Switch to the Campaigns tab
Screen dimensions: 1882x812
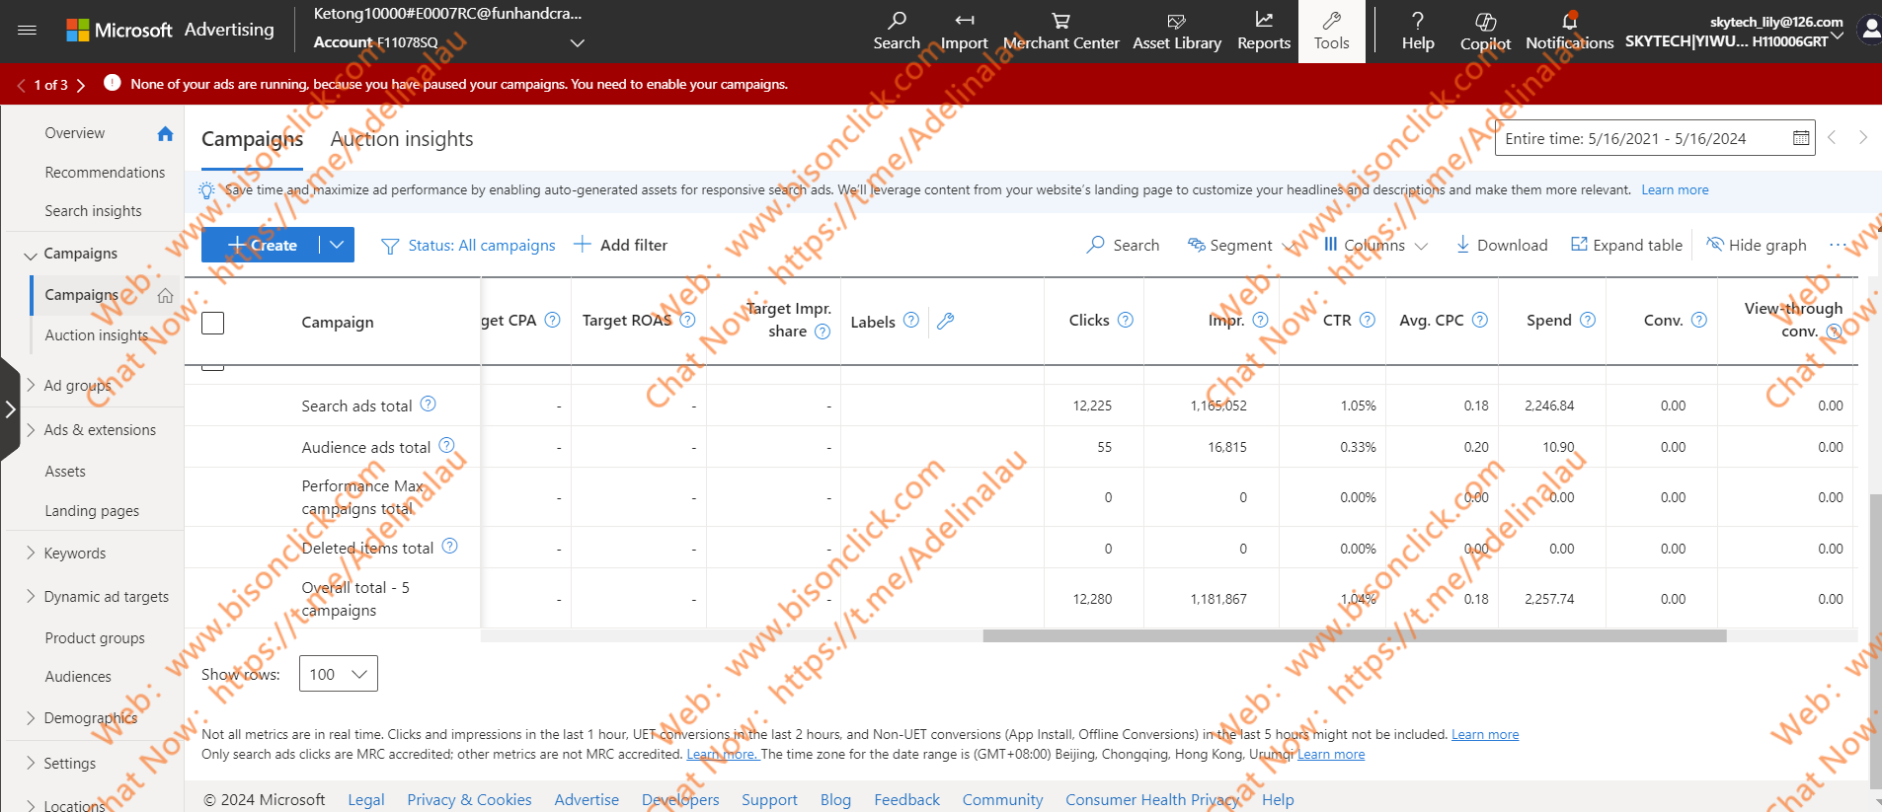(x=252, y=139)
